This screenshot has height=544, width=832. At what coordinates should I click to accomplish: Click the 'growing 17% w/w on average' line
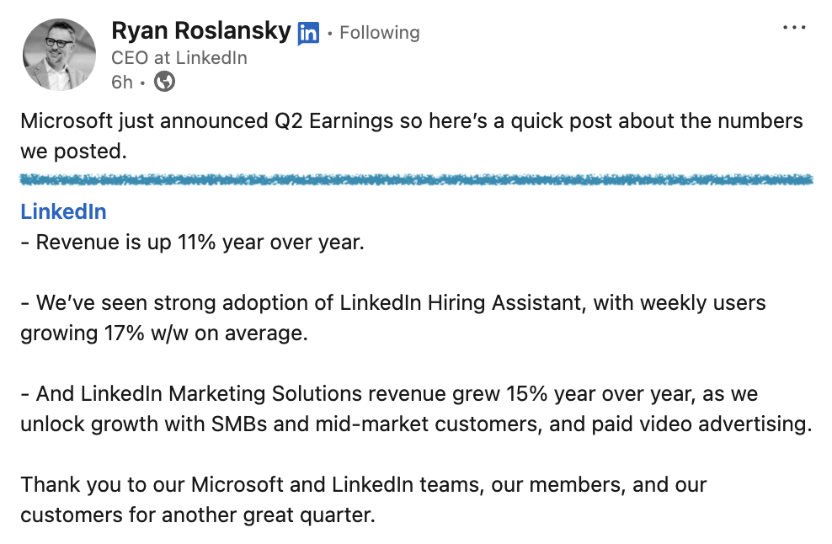coord(164,333)
